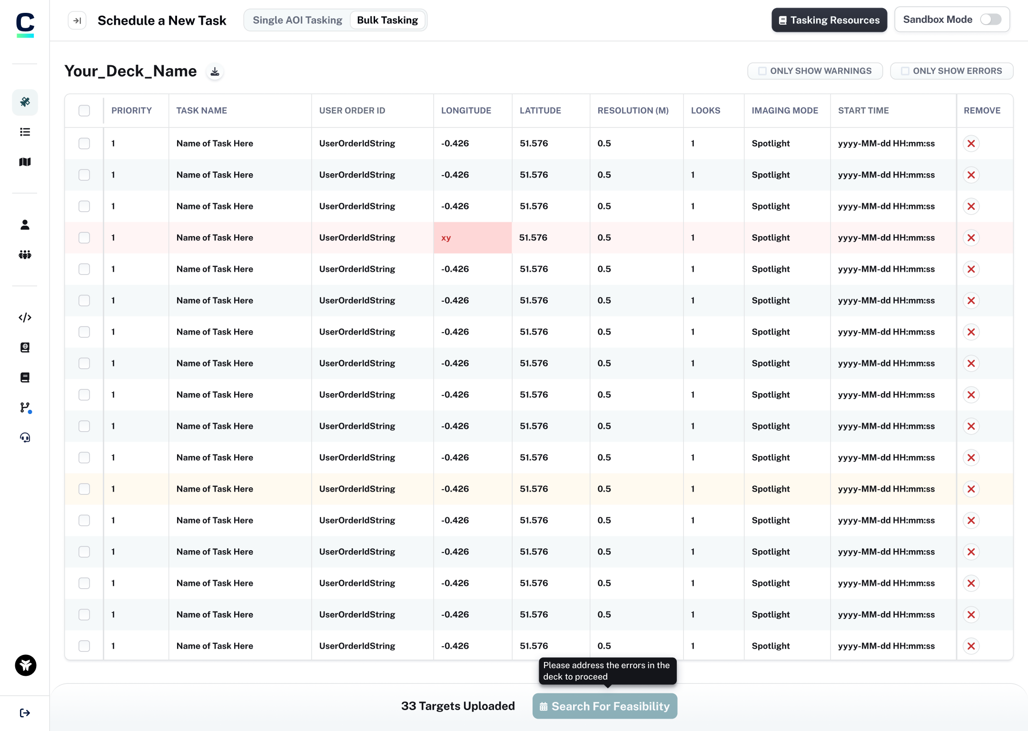
Task: Remove the first task row
Action: point(971,143)
